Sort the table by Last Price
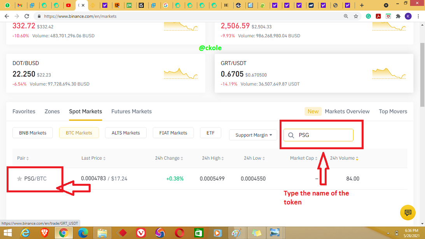 [x=93, y=158]
